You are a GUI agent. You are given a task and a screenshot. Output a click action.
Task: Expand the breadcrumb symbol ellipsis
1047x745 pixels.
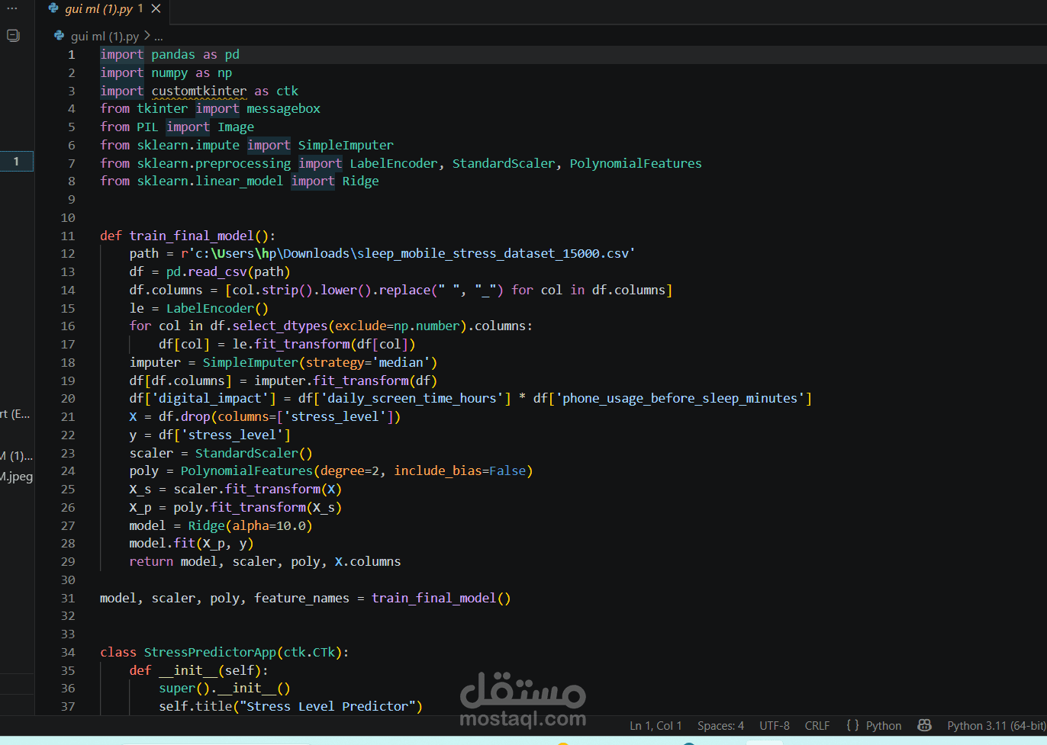pyautogui.click(x=159, y=36)
